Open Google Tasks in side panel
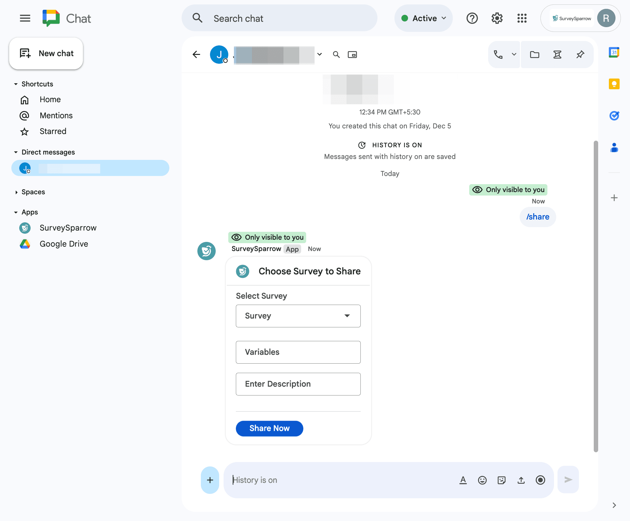The height and width of the screenshot is (521, 630). [x=614, y=115]
